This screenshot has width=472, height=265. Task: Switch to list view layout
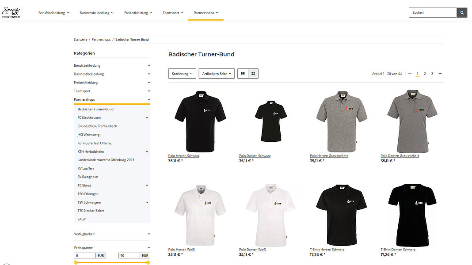tap(243, 74)
